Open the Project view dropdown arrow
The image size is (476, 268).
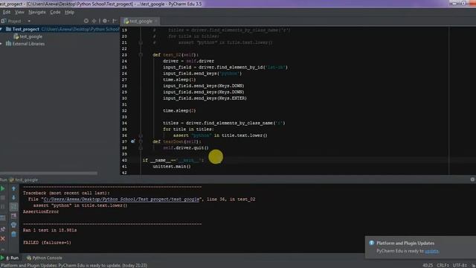click(x=29, y=22)
